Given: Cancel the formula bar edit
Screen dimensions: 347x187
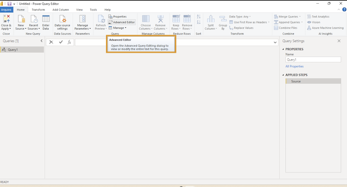Looking at the screenshot, I should [51, 42].
